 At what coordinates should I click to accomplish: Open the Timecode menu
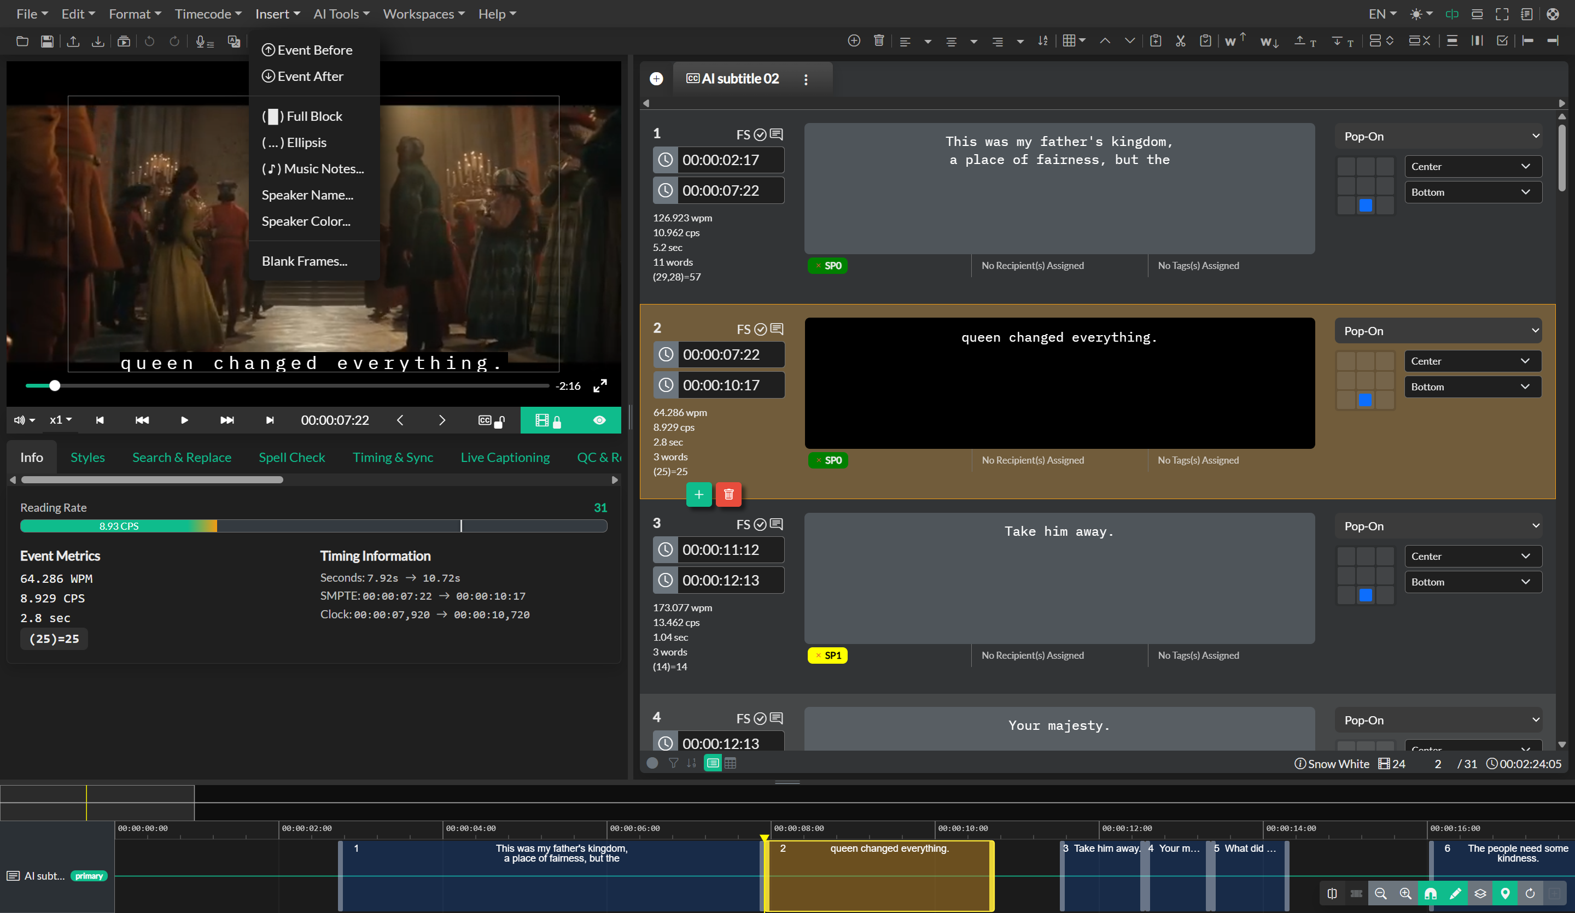coord(207,14)
